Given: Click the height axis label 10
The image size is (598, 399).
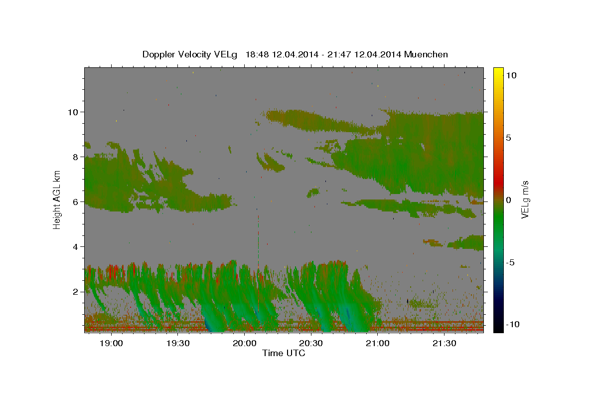Looking at the screenshot, I should coord(73,112).
